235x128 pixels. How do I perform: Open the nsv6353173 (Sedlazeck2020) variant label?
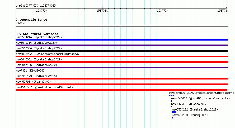pyautogui.click(x=36, y=76)
